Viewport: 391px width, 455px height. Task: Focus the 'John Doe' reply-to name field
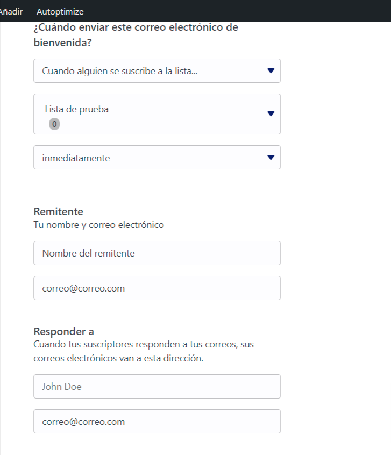pos(157,386)
